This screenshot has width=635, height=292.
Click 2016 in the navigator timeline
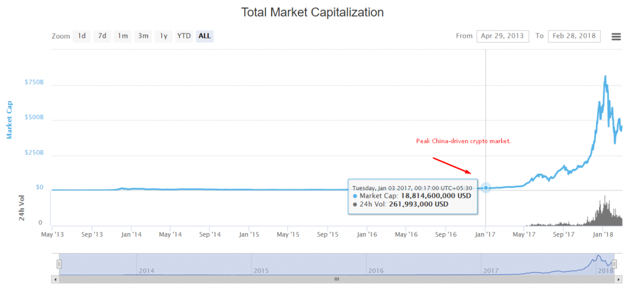(377, 271)
